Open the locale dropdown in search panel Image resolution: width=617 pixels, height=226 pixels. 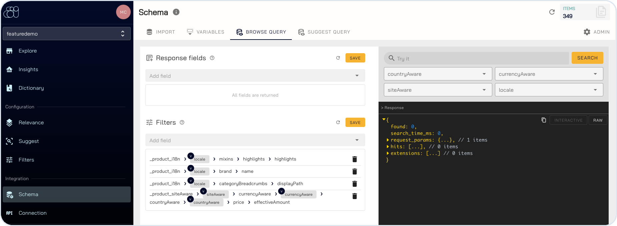(x=549, y=90)
